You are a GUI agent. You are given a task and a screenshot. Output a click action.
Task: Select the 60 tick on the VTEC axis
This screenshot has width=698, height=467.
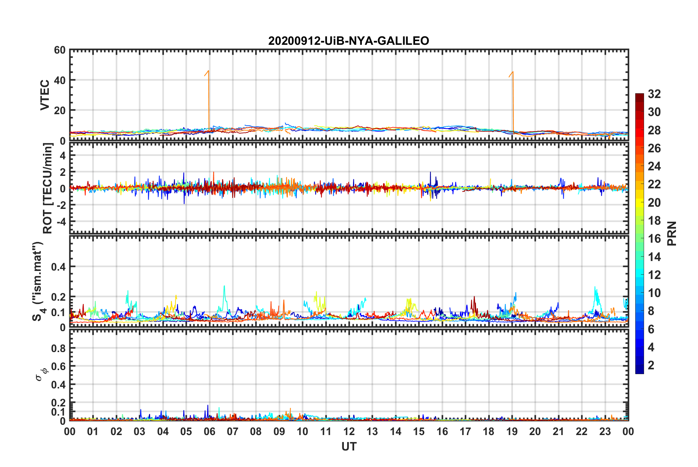click(x=60, y=50)
